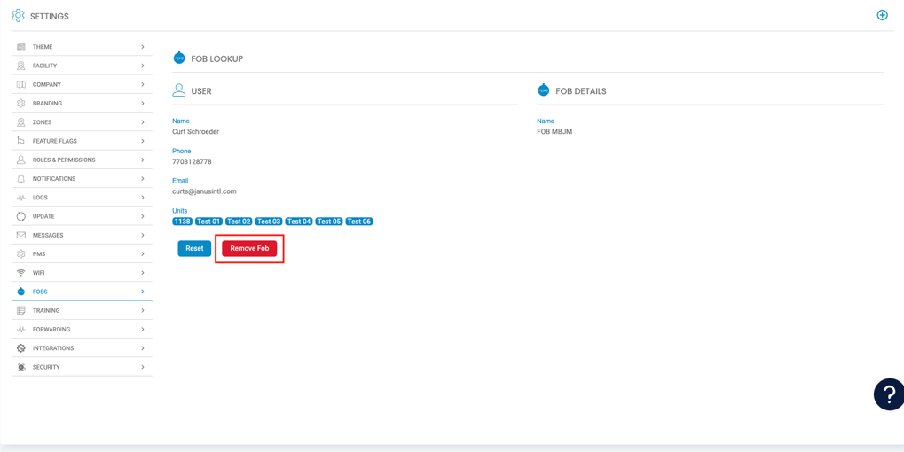
Task: Select the Test 03 unit badge
Action: tap(269, 222)
